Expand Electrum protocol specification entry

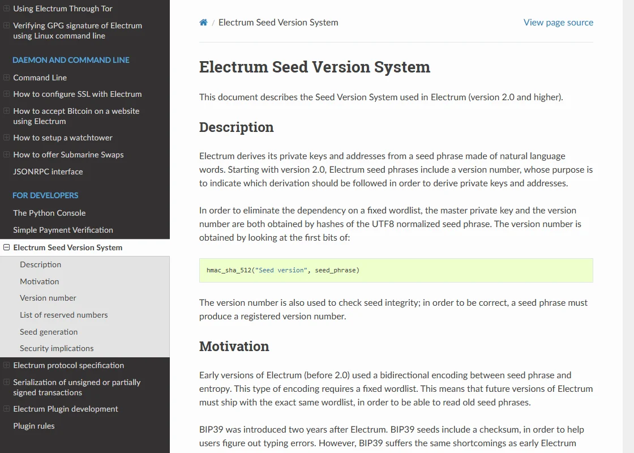pyautogui.click(x=6, y=365)
